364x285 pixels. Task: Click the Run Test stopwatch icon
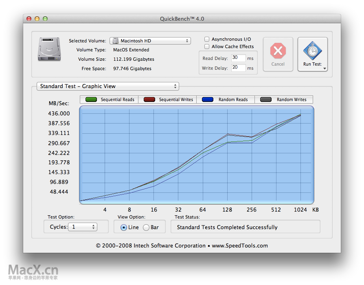[312, 51]
